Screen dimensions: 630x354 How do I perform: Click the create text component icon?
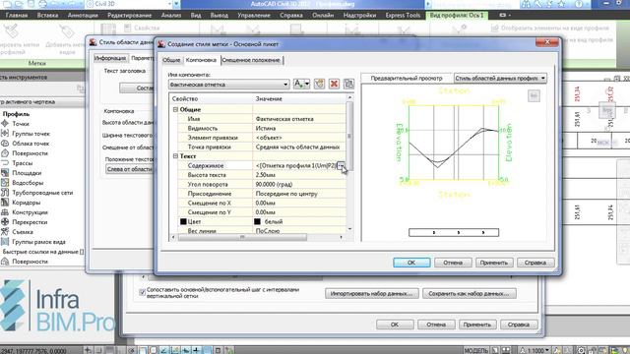(298, 84)
